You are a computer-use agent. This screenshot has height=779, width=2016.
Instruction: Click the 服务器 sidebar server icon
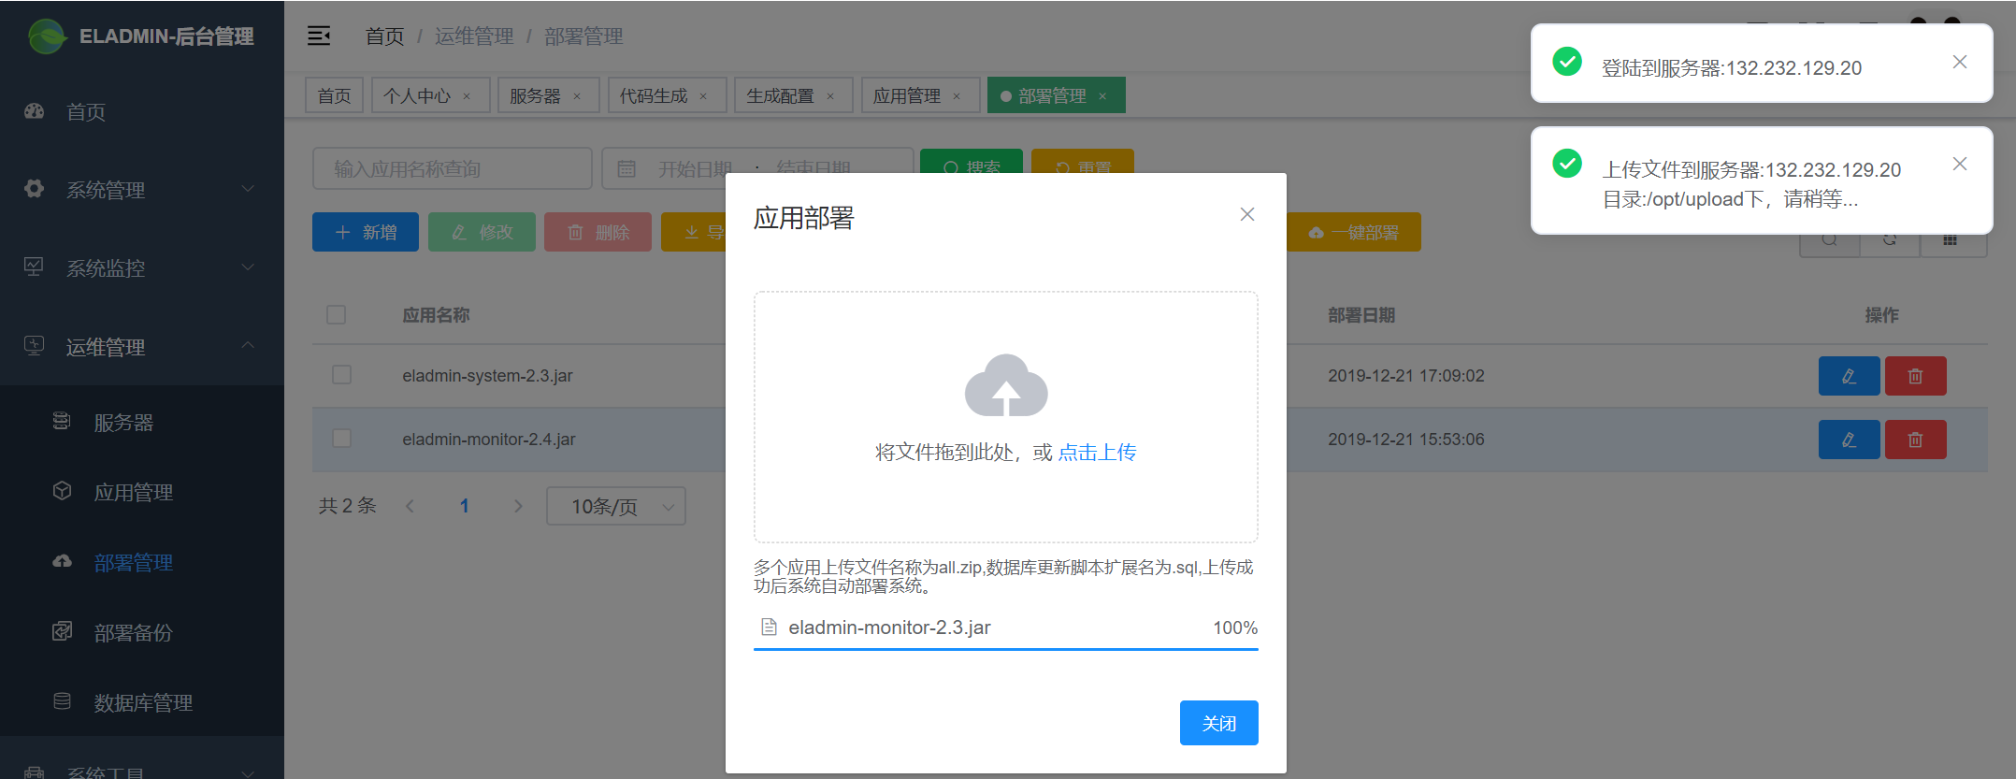click(x=62, y=421)
